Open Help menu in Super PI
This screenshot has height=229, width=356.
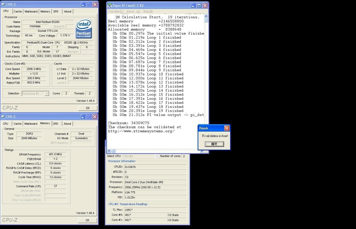[148, 11]
